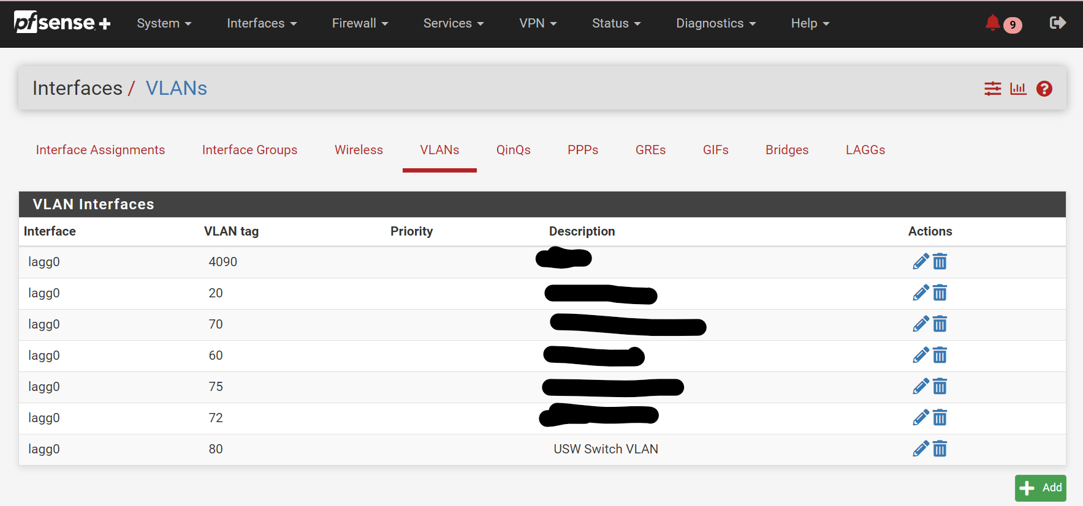Expand the System menu
The height and width of the screenshot is (506, 1083).
pyautogui.click(x=164, y=23)
